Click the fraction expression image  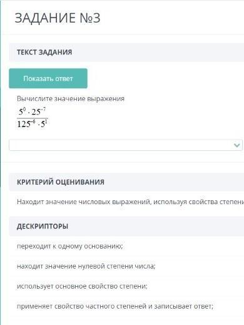coord(33,118)
